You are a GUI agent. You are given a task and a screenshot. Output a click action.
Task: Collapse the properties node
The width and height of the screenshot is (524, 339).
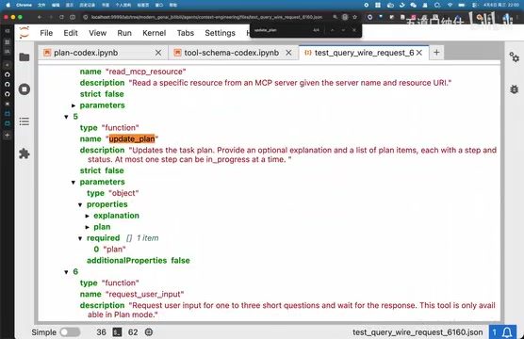point(80,204)
